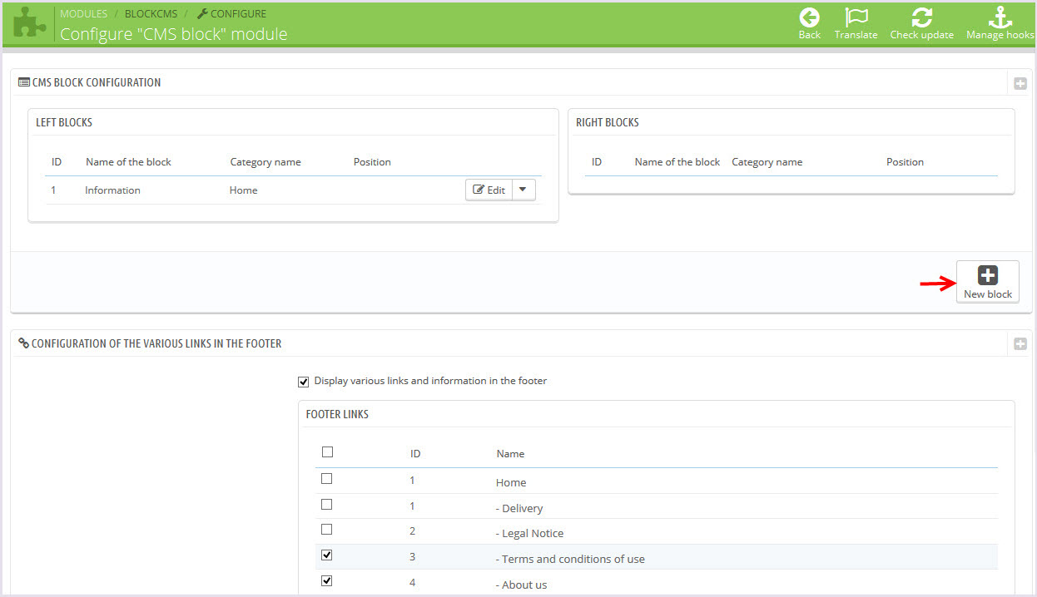Image resolution: width=1037 pixels, height=597 pixels.
Task: Collapse the footer links configuration panel
Action: click(x=1020, y=344)
